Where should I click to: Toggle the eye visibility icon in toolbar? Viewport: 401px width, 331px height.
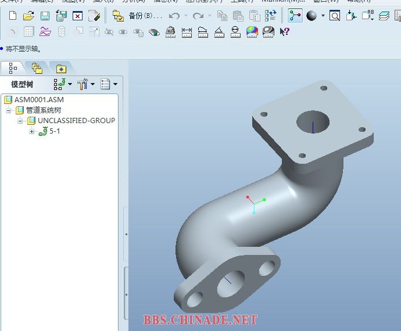[154, 32]
